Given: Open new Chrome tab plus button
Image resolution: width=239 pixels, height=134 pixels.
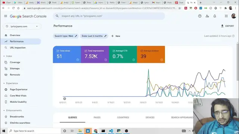Looking at the screenshot, I should point(201,3).
